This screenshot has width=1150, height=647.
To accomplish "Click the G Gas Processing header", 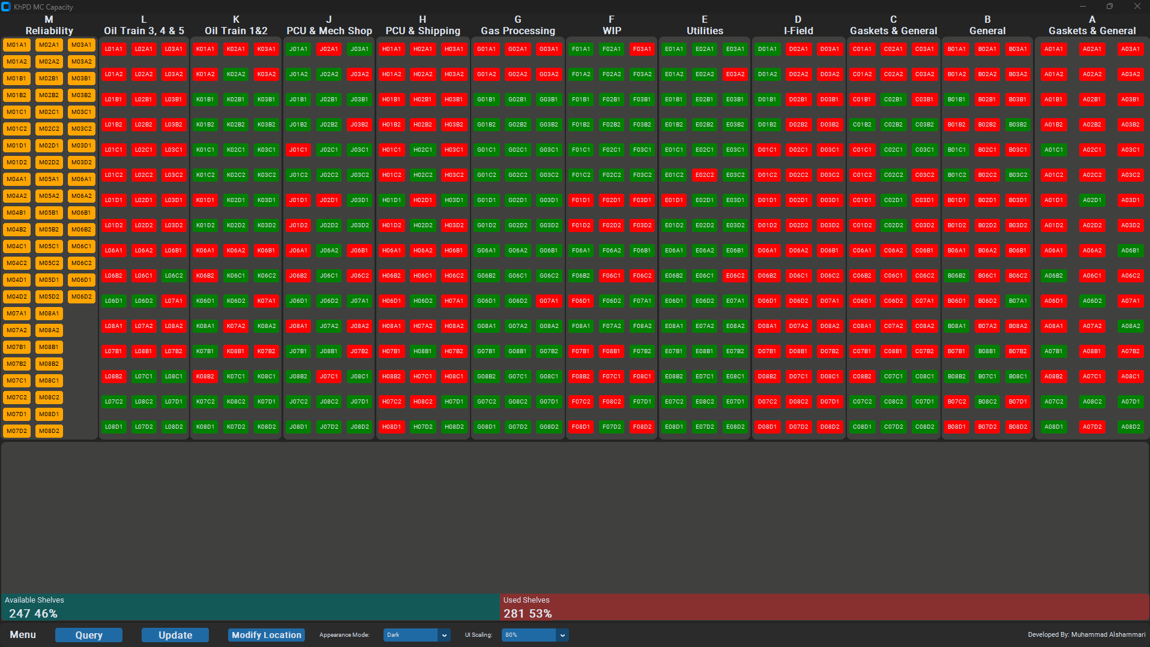I will click(518, 25).
